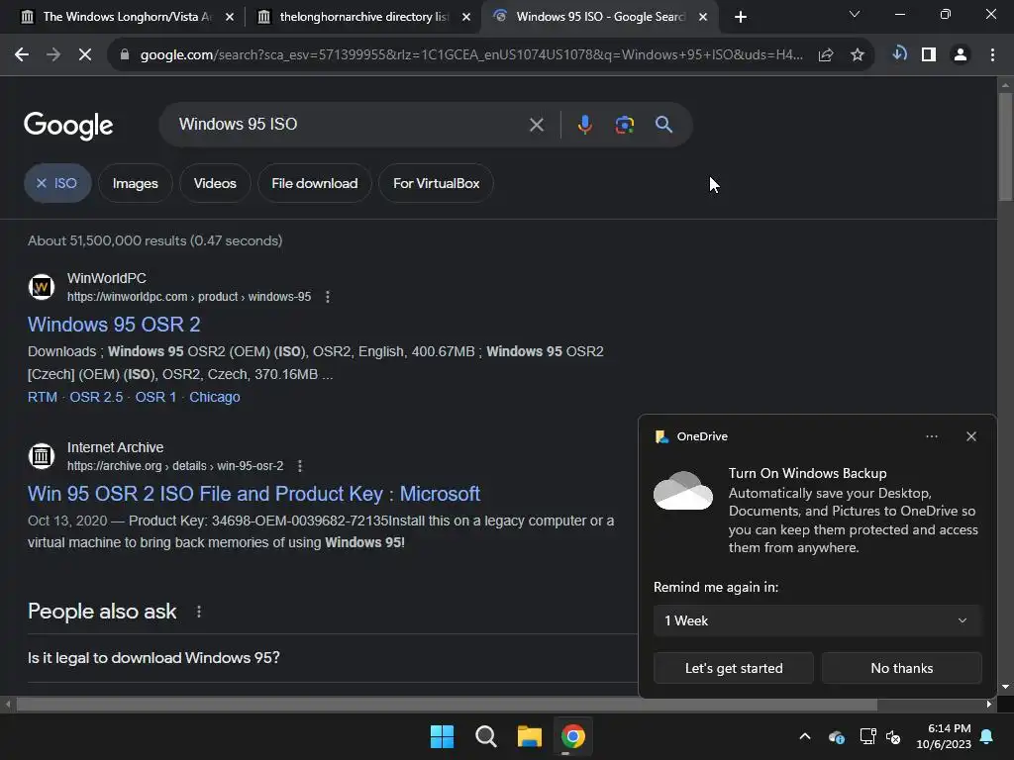Go to Google homepage via logo
The image size is (1014, 760).
coord(68,126)
